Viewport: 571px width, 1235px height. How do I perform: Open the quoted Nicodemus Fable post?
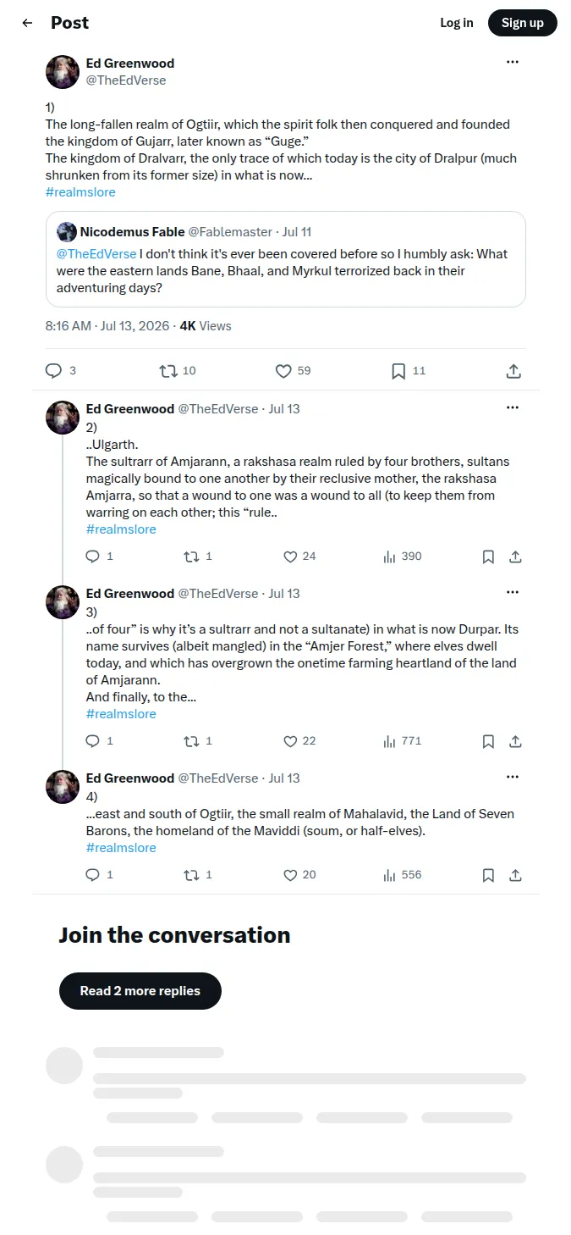[x=286, y=259]
